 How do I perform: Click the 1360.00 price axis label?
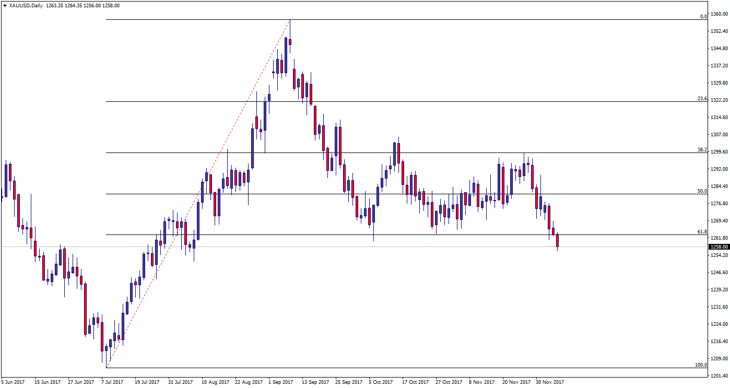pos(719,14)
